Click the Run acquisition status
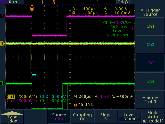Image resolution: width=165 pixels, height=124 pixels. (x=13, y=2)
